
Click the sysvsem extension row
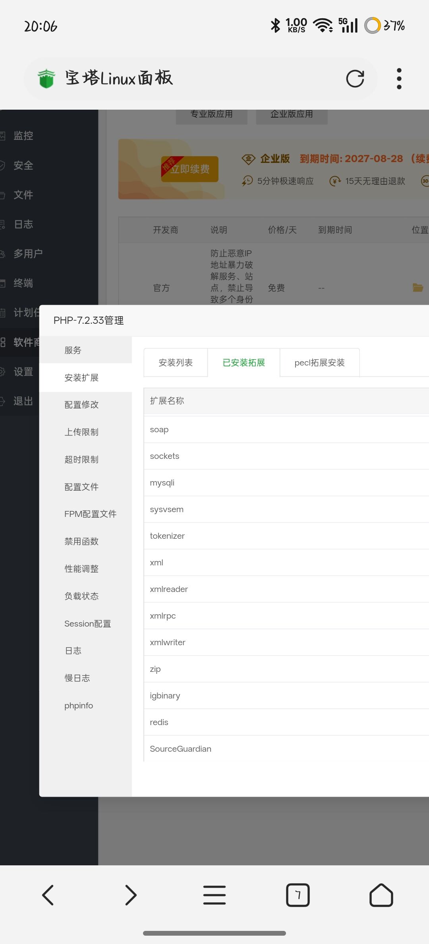(286, 509)
